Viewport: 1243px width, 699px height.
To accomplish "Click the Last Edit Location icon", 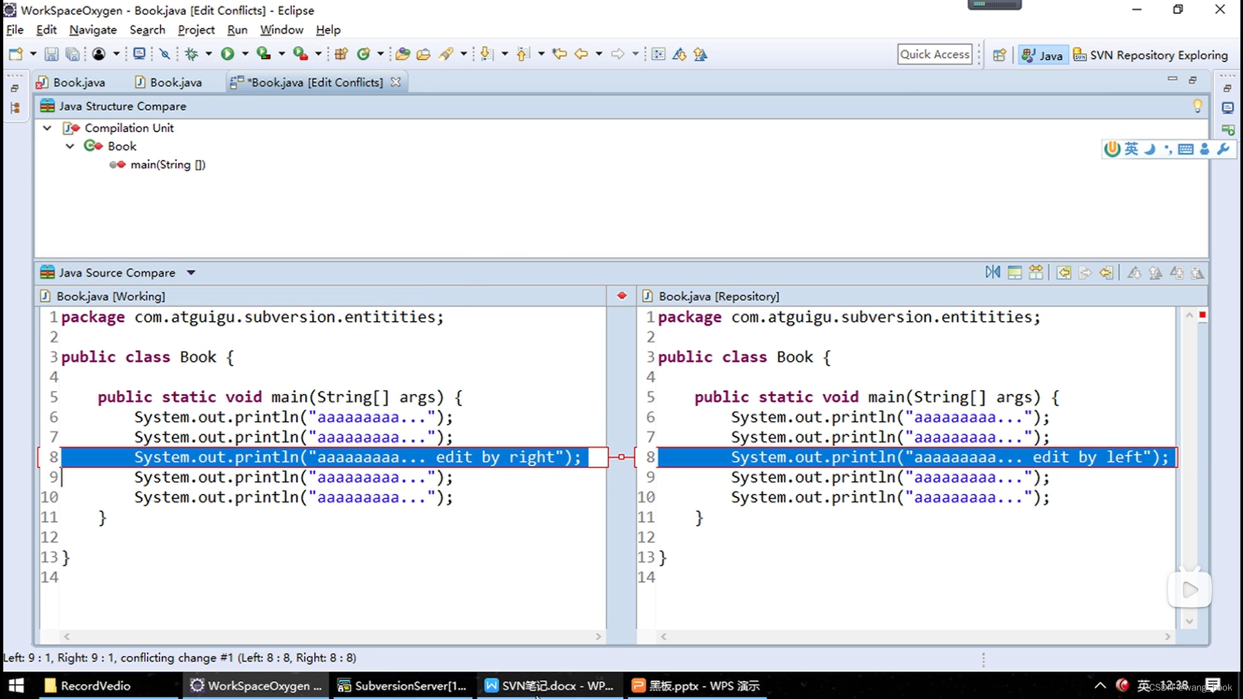I will [x=559, y=54].
